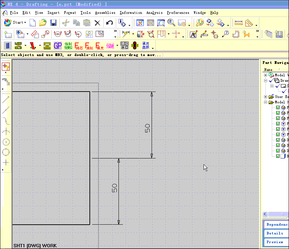This screenshot has height=249, width=289.
Task: Open the Assemblies menu
Action: point(105,13)
